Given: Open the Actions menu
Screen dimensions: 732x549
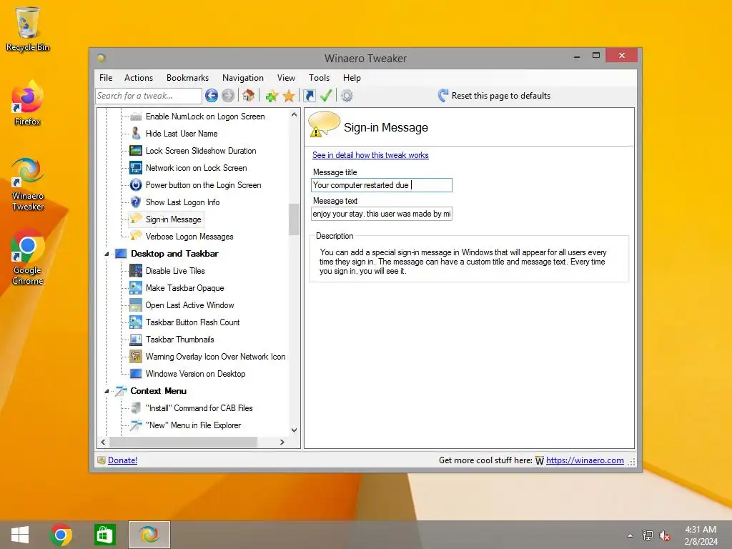Looking at the screenshot, I should coord(139,78).
